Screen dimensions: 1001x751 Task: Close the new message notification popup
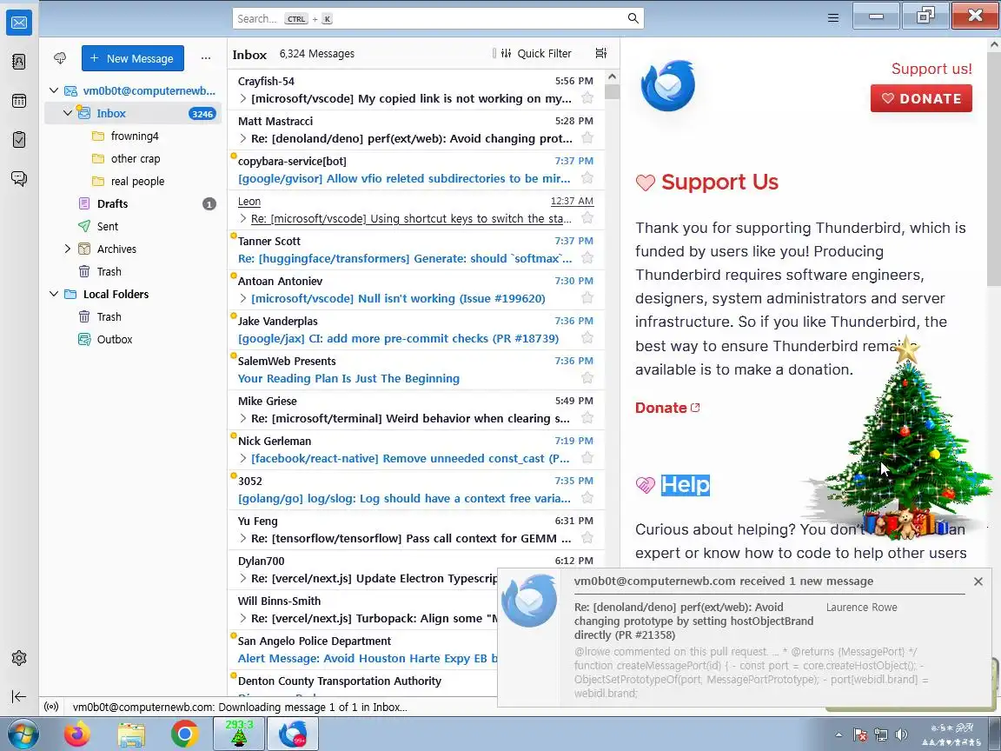tap(978, 582)
